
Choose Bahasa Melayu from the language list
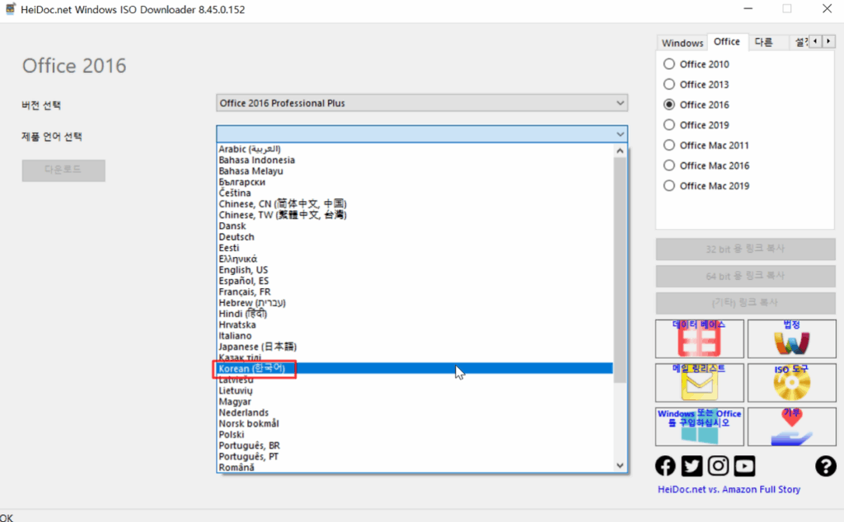coord(415,171)
